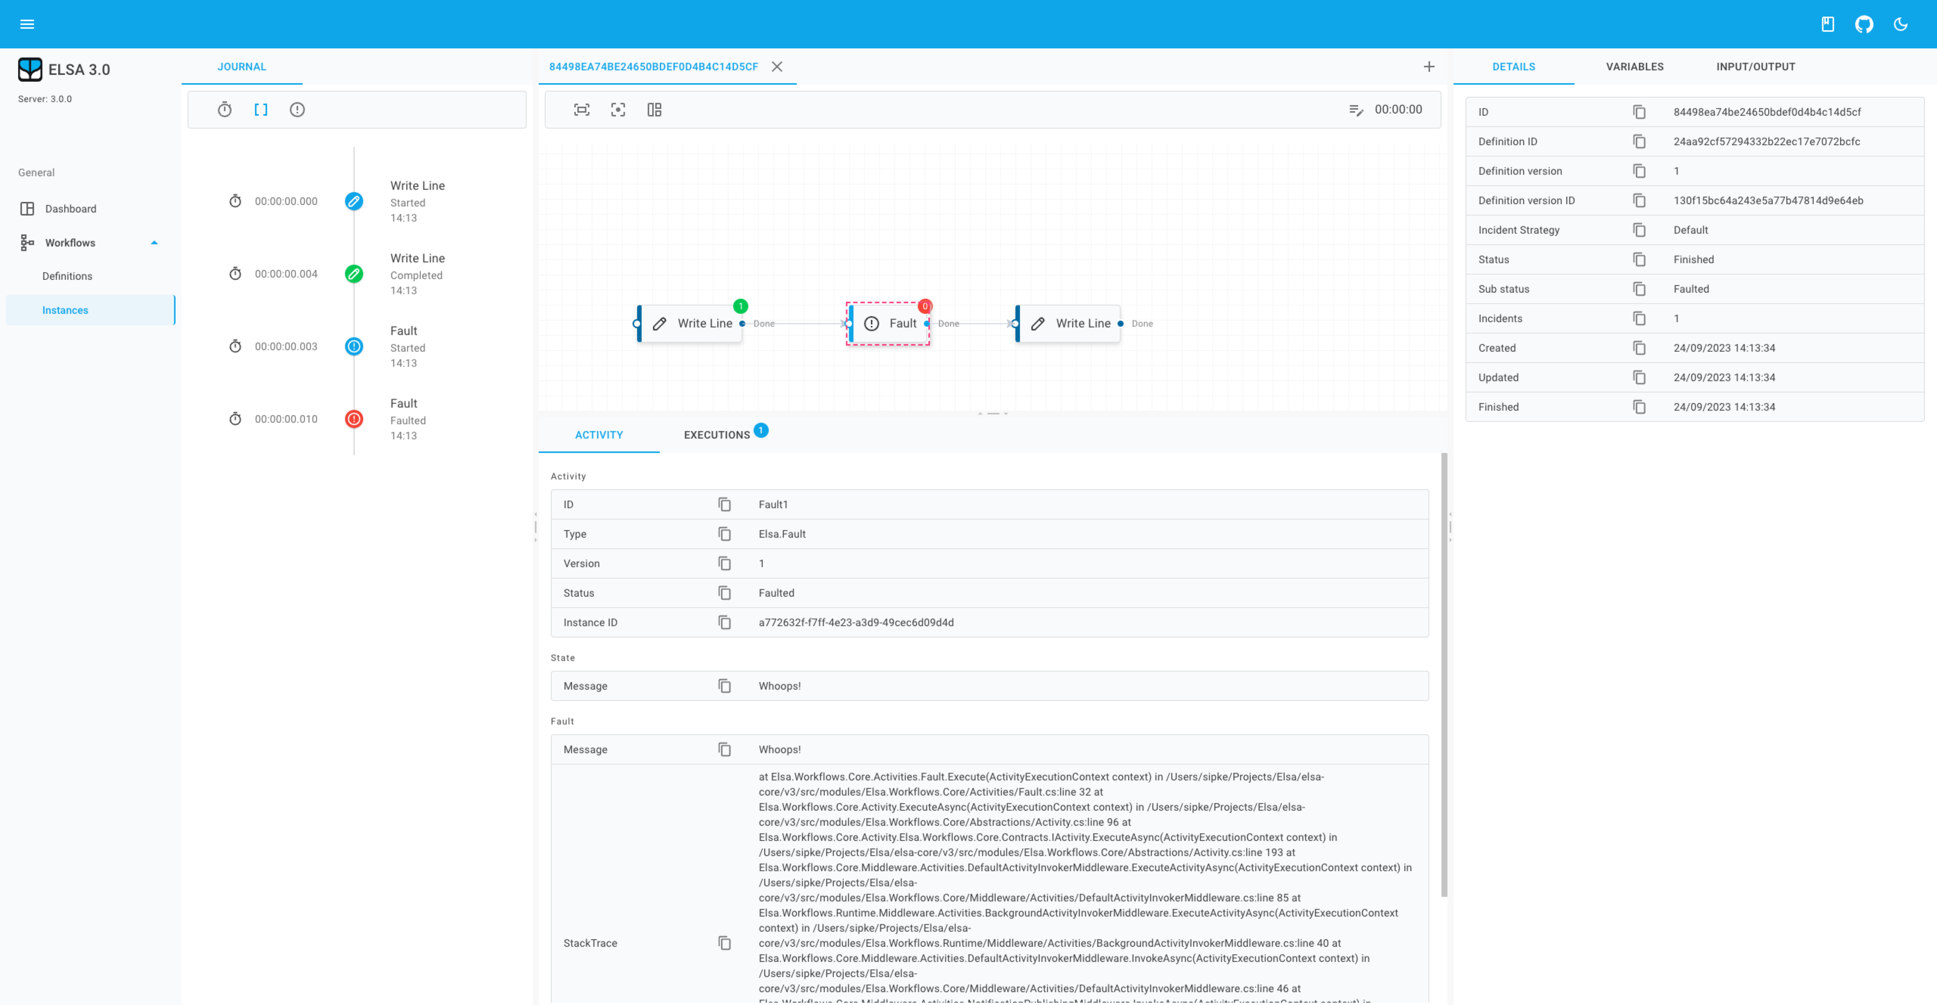
Task: Toggle dark mode with the moon icon
Action: point(1900,23)
